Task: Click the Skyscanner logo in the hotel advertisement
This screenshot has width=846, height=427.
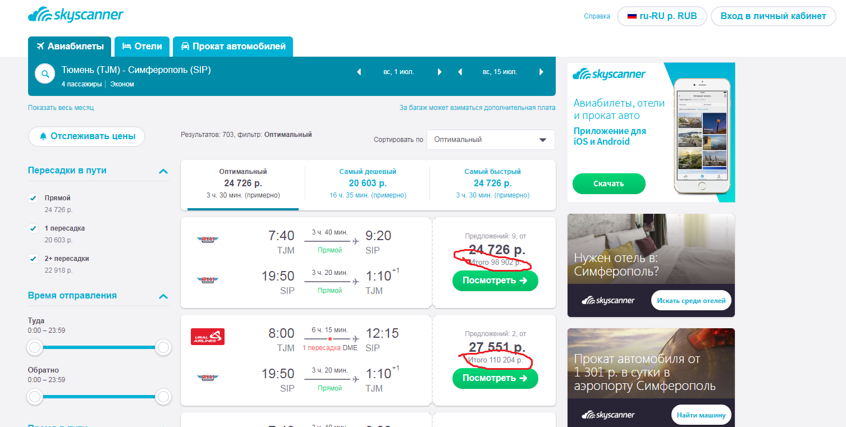Action: pyautogui.click(x=609, y=300)
